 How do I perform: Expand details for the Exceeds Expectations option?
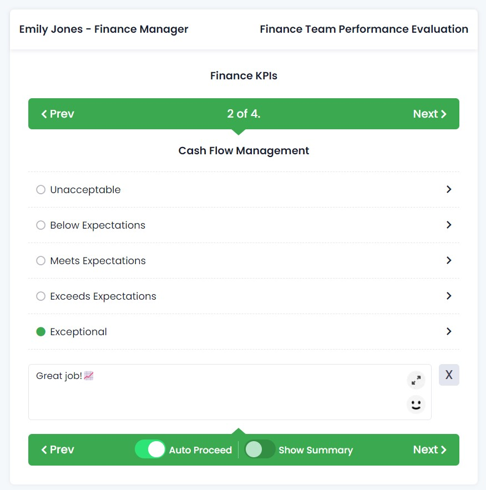pyautogui.click(x=449, y=296)
